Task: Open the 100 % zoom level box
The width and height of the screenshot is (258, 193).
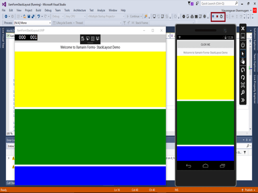Action: tap(10, 133)
